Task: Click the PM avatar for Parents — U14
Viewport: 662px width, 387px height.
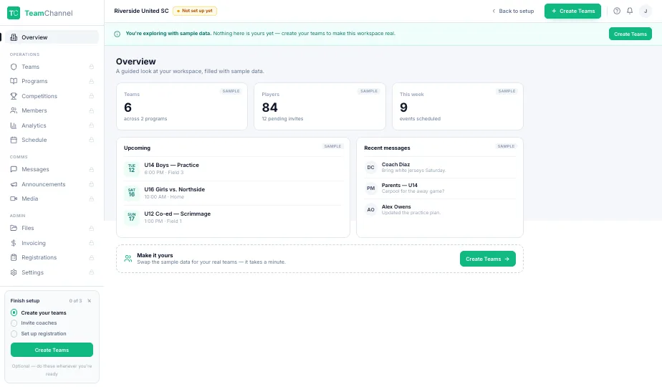Action: pos(370,188)
